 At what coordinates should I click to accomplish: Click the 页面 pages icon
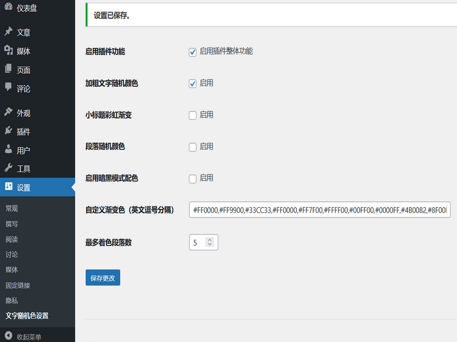coord(8,69)
